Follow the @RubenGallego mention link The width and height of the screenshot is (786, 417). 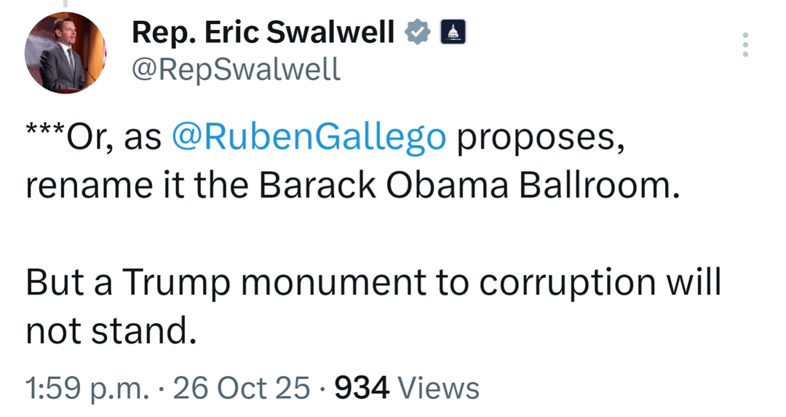coord(309,138)
